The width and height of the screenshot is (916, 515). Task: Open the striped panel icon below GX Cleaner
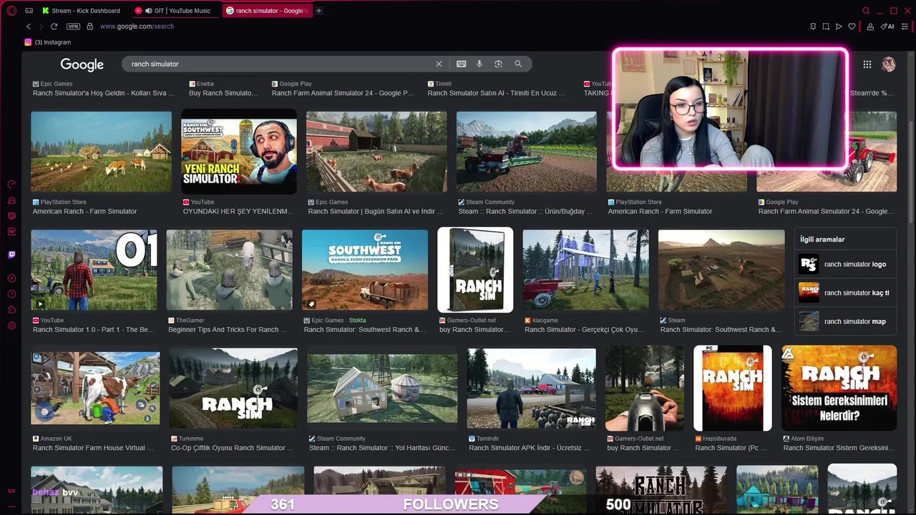(x=11, y=216)
